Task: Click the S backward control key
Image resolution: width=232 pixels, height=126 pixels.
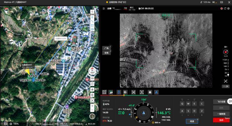Action: click(x=188, y=111)
